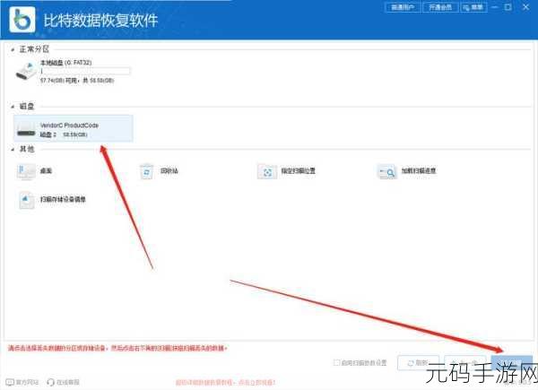538x390 pixels.
Task: Open the red data recovery tutorial link
Action: point(225,382)
